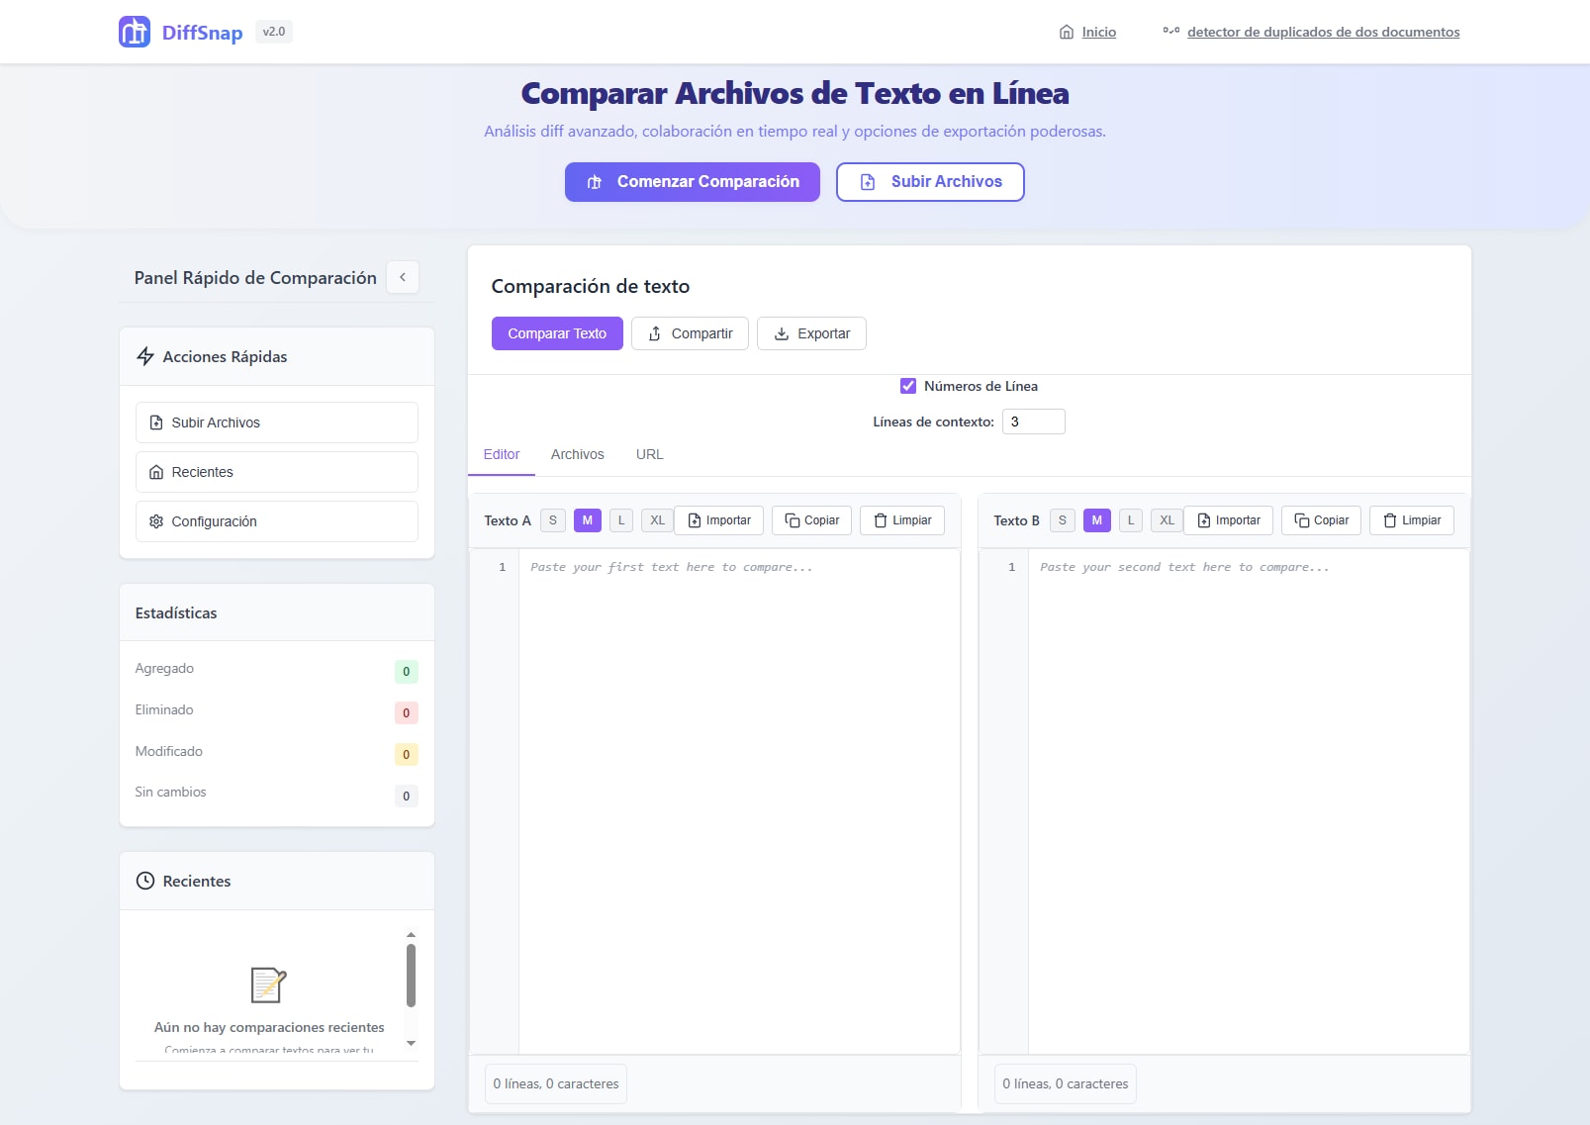Image resolution: width=1590 pixels, height=1125 pixels.
Task: Open the URL tab
Action: (649, 454)
